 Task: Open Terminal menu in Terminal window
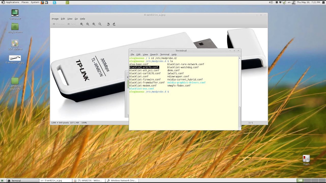165,54
